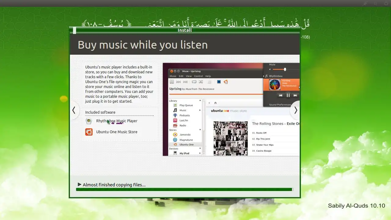Expand the 'Almost finished copying files' details
The image size is (391, 220).
(x=79, y=185)
